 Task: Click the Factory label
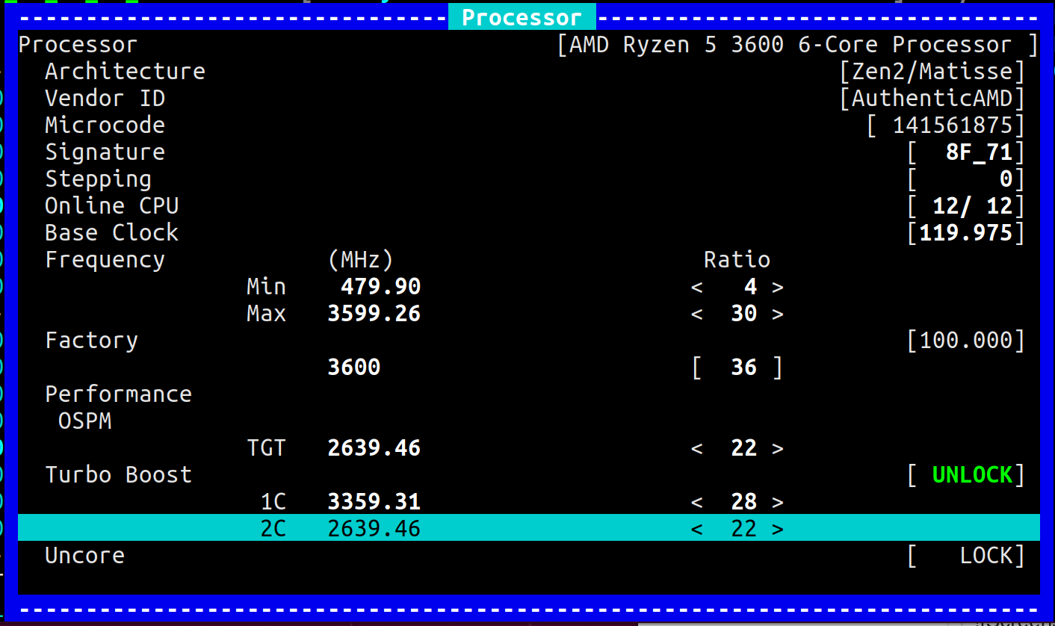point(92,341)
